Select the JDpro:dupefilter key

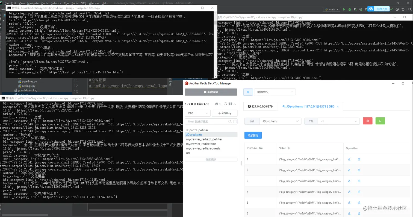[x=211, y=130]
